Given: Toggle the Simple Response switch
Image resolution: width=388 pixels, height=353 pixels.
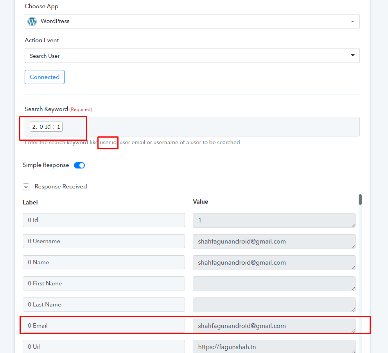Looking at the screenshot, I should point(79,165).
